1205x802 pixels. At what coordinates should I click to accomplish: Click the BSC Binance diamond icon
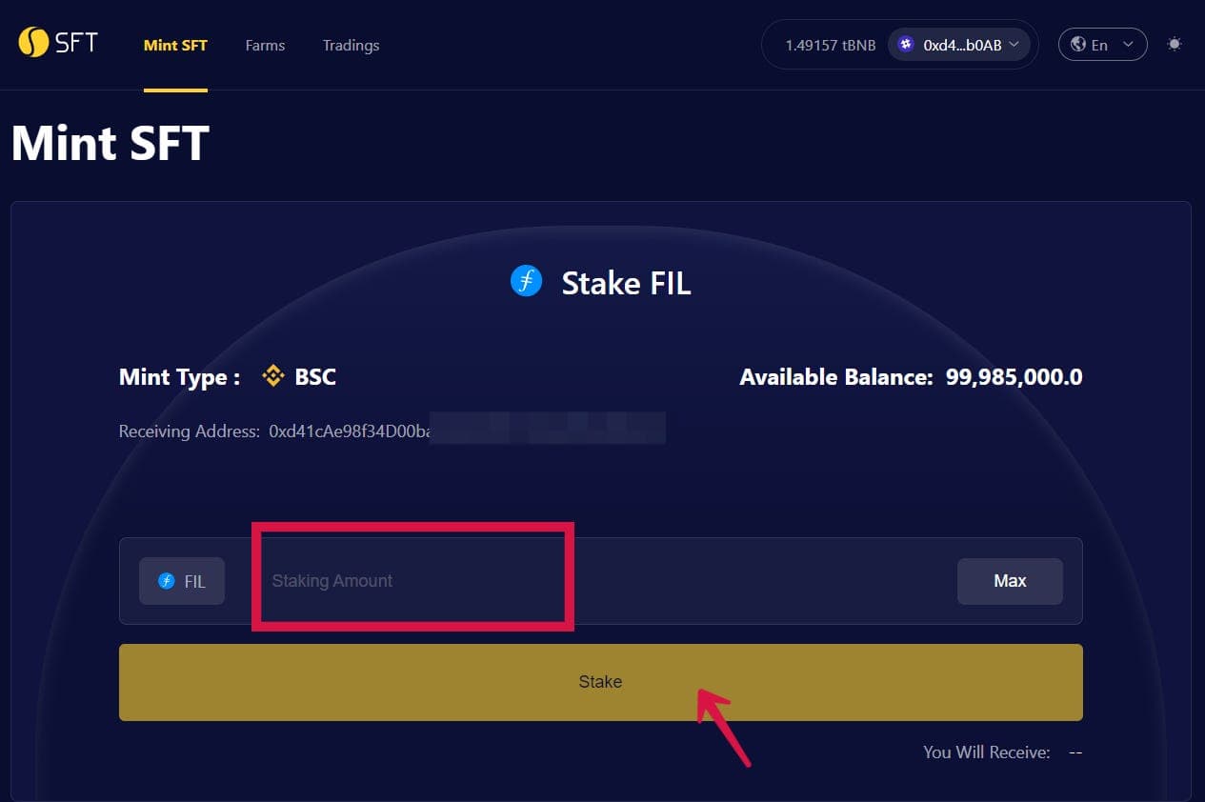pyautogui.click(x=273, y=376)
